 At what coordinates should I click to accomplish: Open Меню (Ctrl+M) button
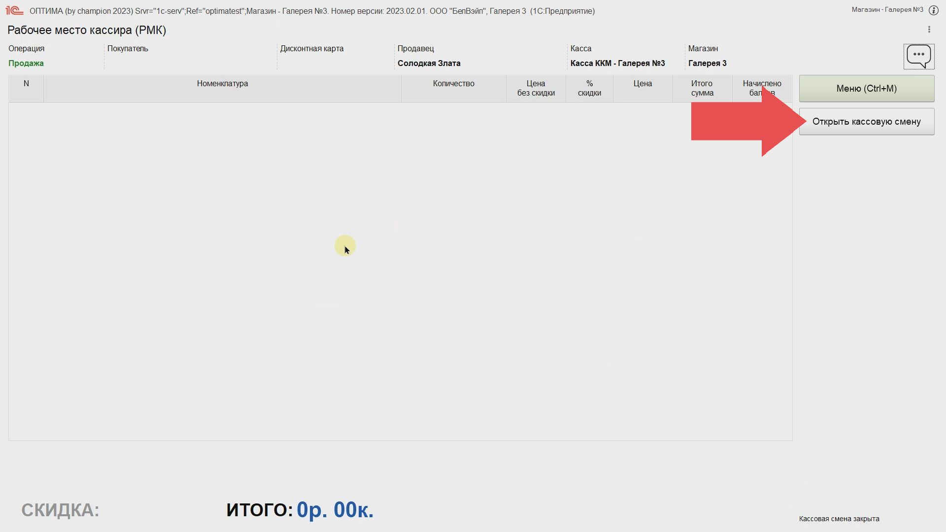866,89
